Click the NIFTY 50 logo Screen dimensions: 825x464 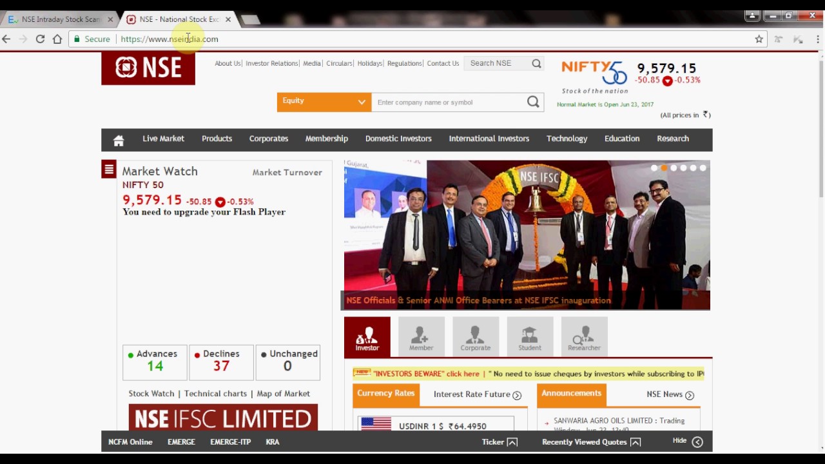click(594, 77)
